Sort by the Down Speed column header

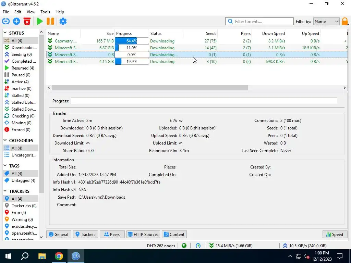pyautogui.click(x=269, y=33)
